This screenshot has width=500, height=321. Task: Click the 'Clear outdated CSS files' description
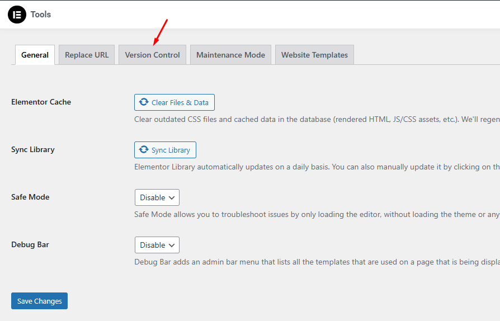[x=317, y=119]
